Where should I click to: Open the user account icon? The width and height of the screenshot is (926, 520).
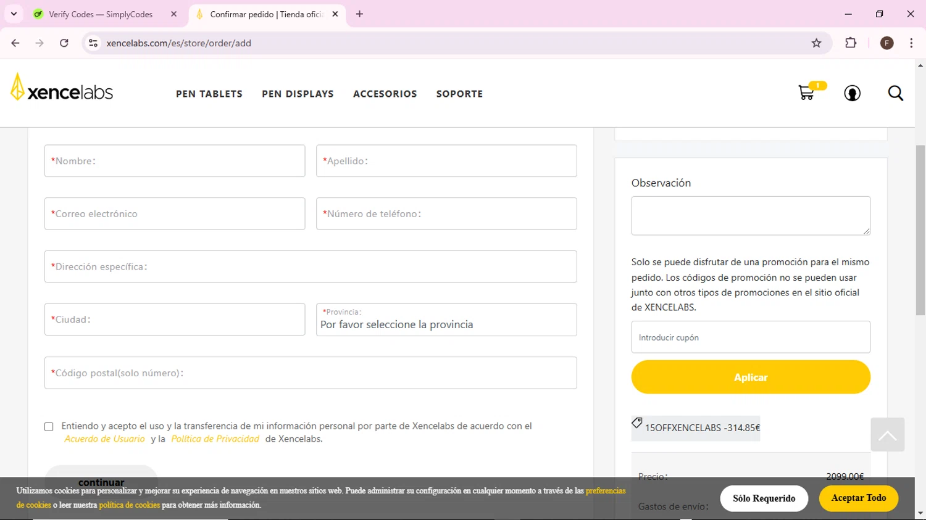point(853,93)
